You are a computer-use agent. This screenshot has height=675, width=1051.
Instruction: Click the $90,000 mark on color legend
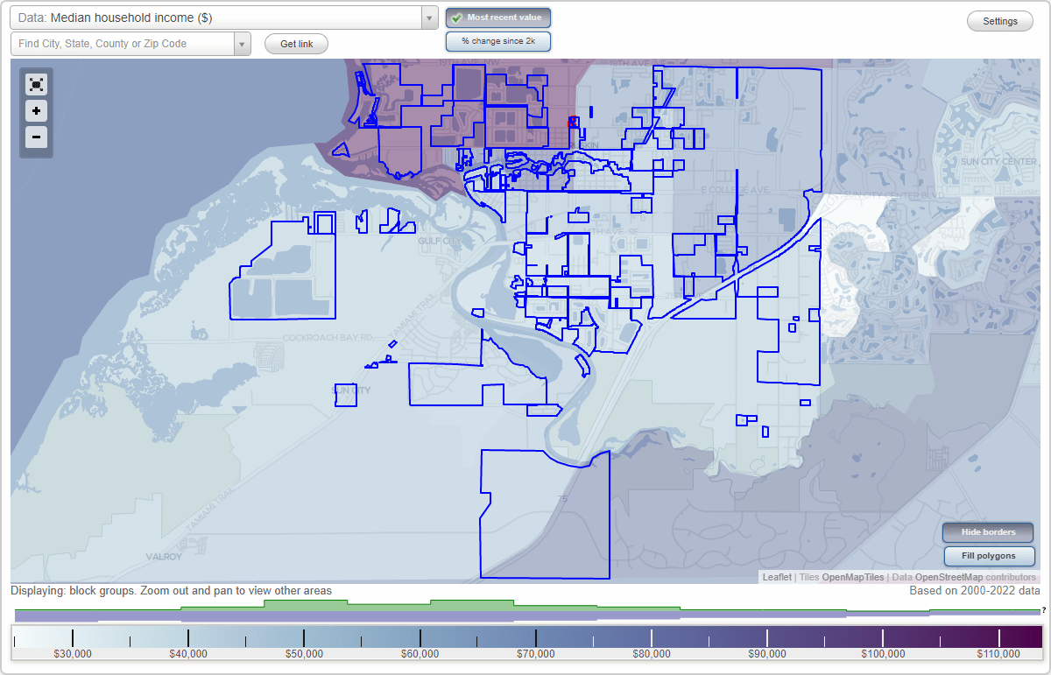click(767, 653)
